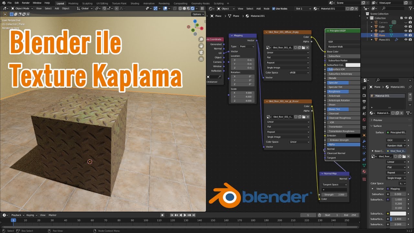Screen dimensions: 414x233
Task: Open Slot 1 dropdown in node editor
Action: point(303,8)
